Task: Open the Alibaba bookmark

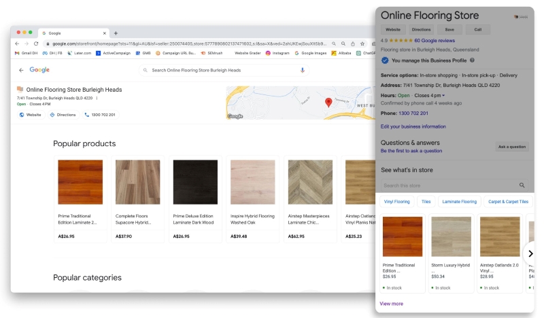Action: (341, 53)
